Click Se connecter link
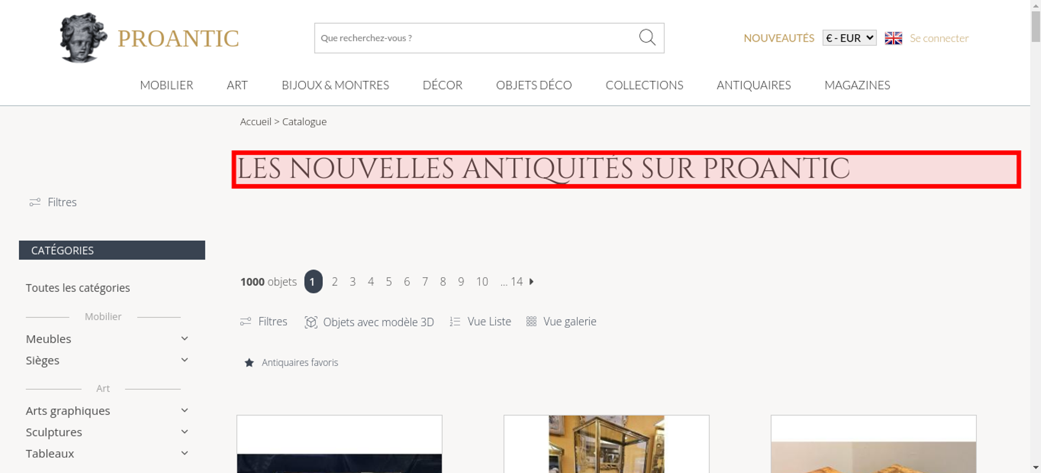The width and height of the screenshot is (1041, 473). click(939, 38)
